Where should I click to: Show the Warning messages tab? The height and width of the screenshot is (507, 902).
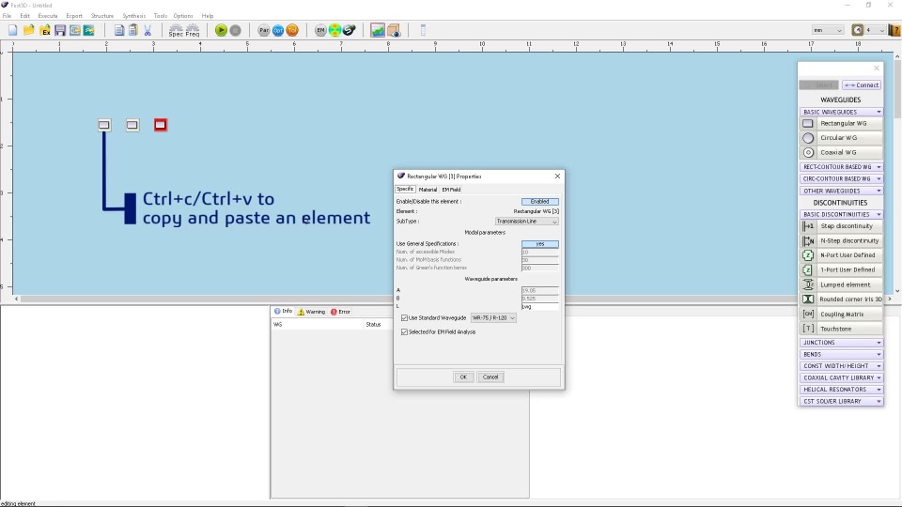311,312
